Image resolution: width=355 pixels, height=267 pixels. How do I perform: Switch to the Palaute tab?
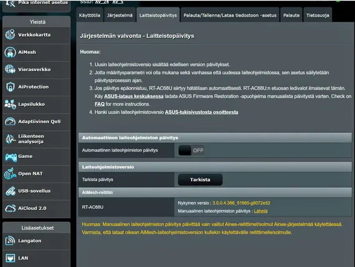(291, 15)
